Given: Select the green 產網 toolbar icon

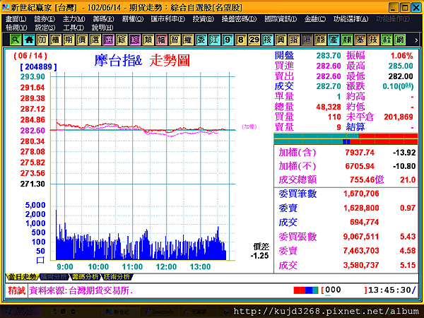Looking at the screenshot, I should point(347,40).
